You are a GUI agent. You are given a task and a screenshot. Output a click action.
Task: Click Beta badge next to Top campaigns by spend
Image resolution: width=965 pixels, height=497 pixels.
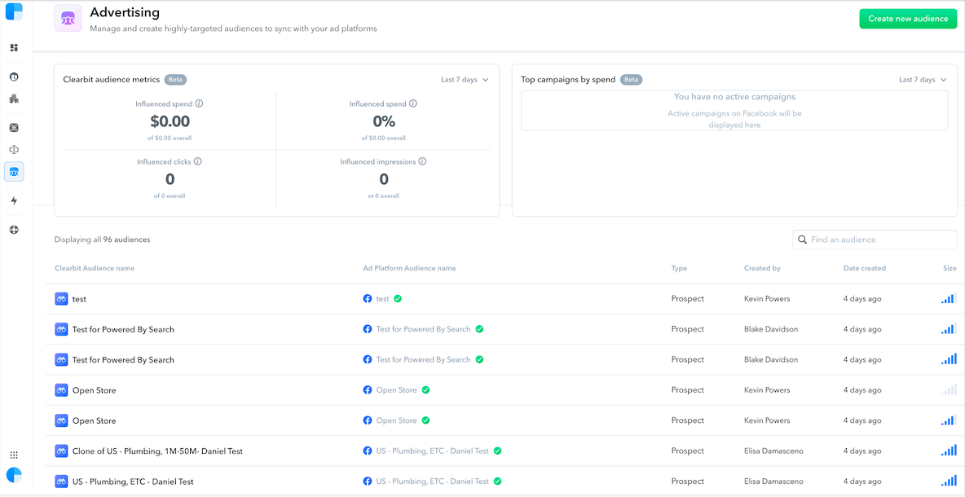[x=632, y=79]
